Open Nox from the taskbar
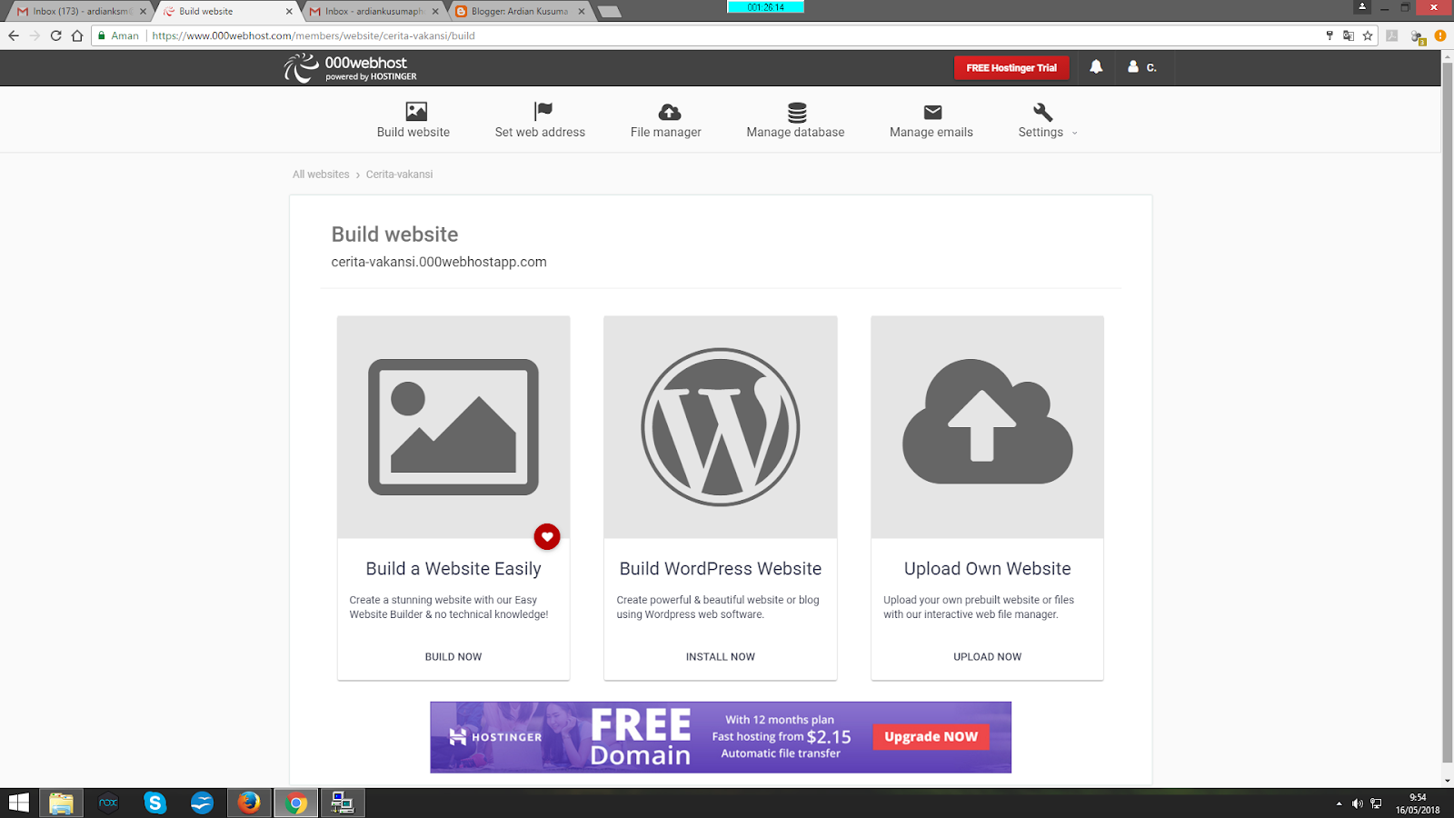This screenshot has width=1454, height=818. click(x=108, y=803)
